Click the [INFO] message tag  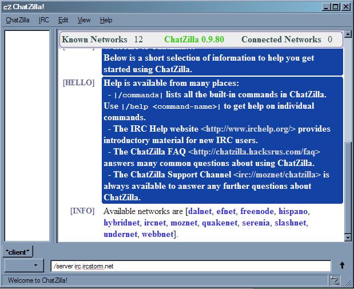click(x=82, y=211)
